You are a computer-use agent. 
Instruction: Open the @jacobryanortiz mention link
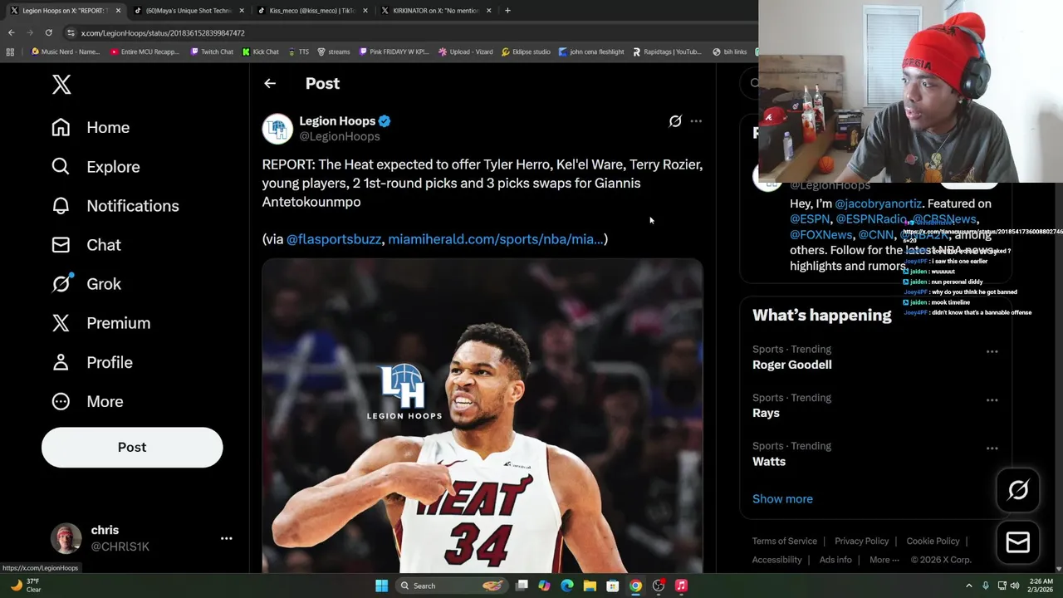click(x=878, y=203)
